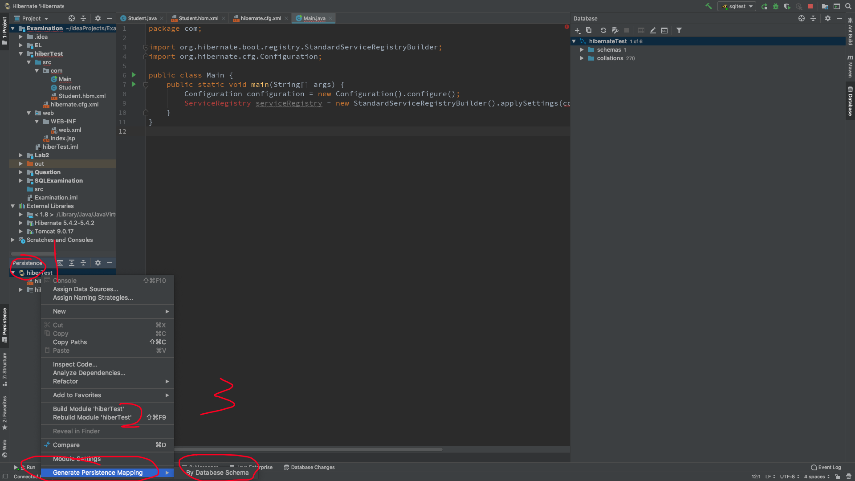The height and width of the screenshot is (481, 855).
Task: Click the Data Source Properties wrench icon
Action: [615, 30]
